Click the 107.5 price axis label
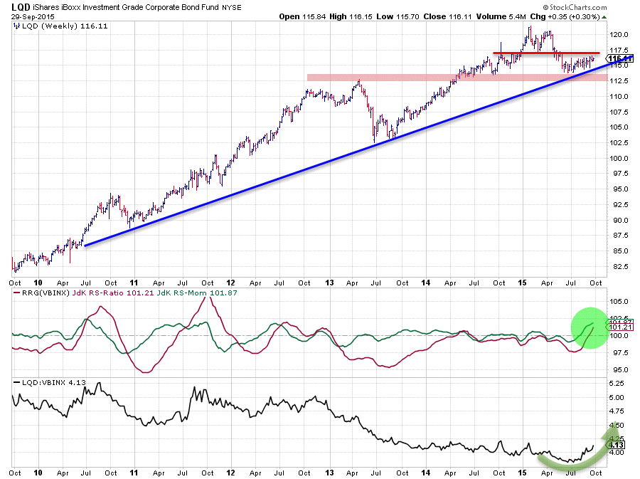 619,112
